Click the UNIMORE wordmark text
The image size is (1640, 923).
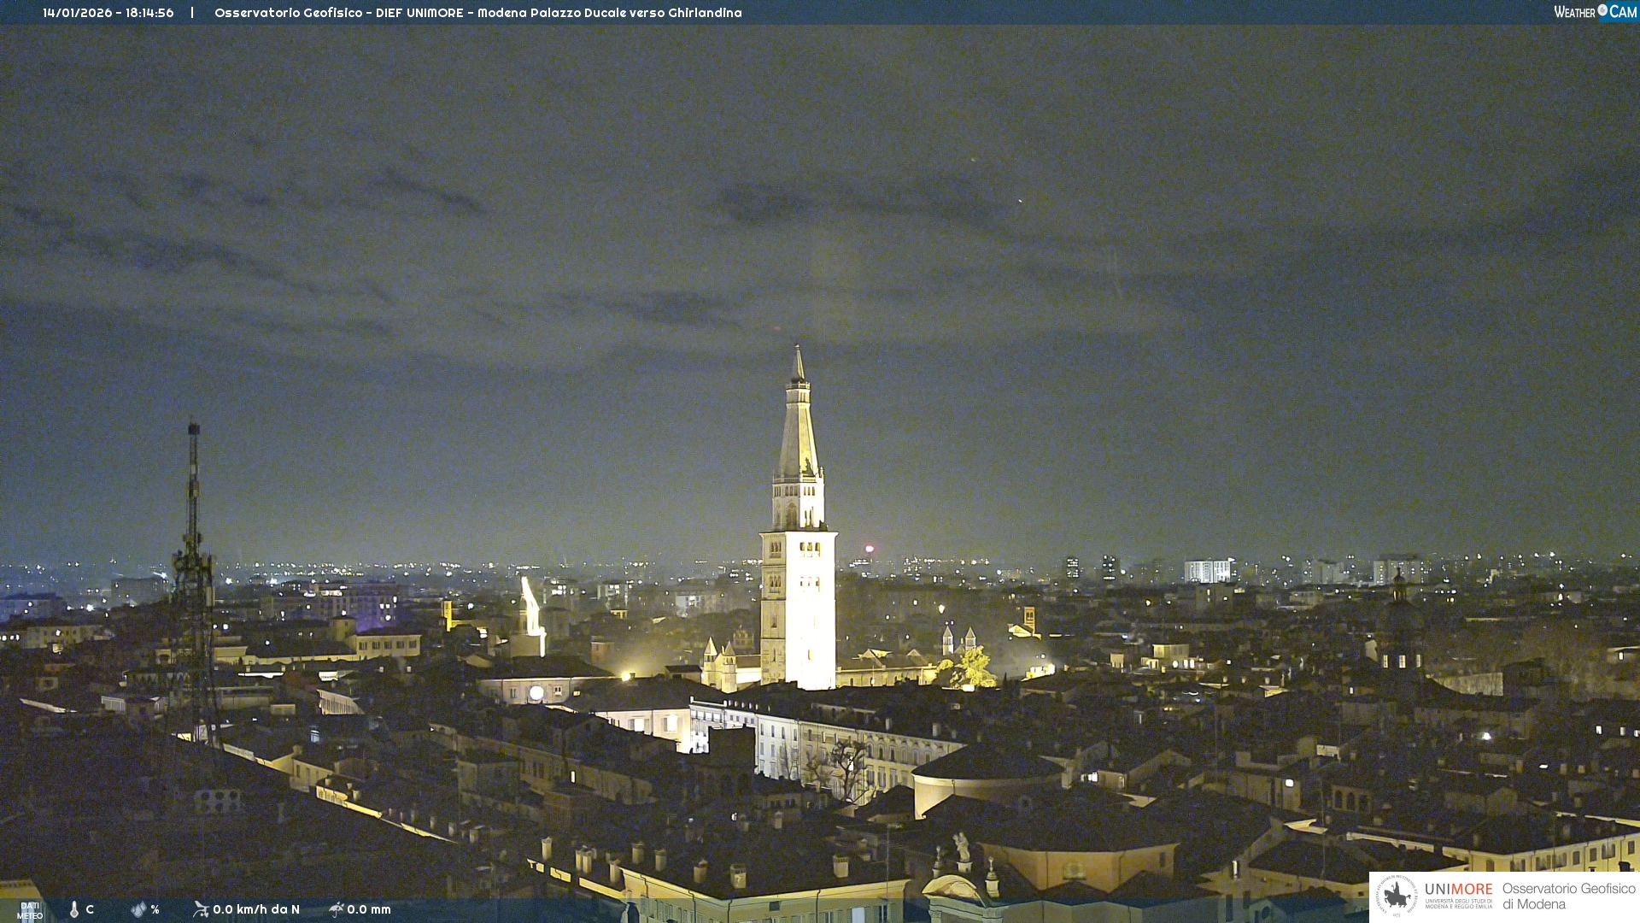pos(1458,890)
